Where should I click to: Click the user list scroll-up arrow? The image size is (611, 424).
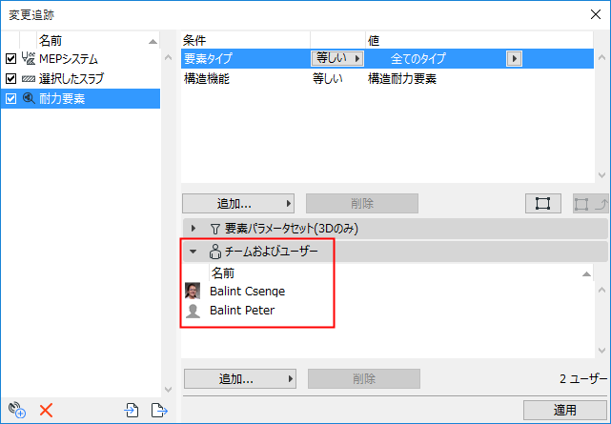601,290
